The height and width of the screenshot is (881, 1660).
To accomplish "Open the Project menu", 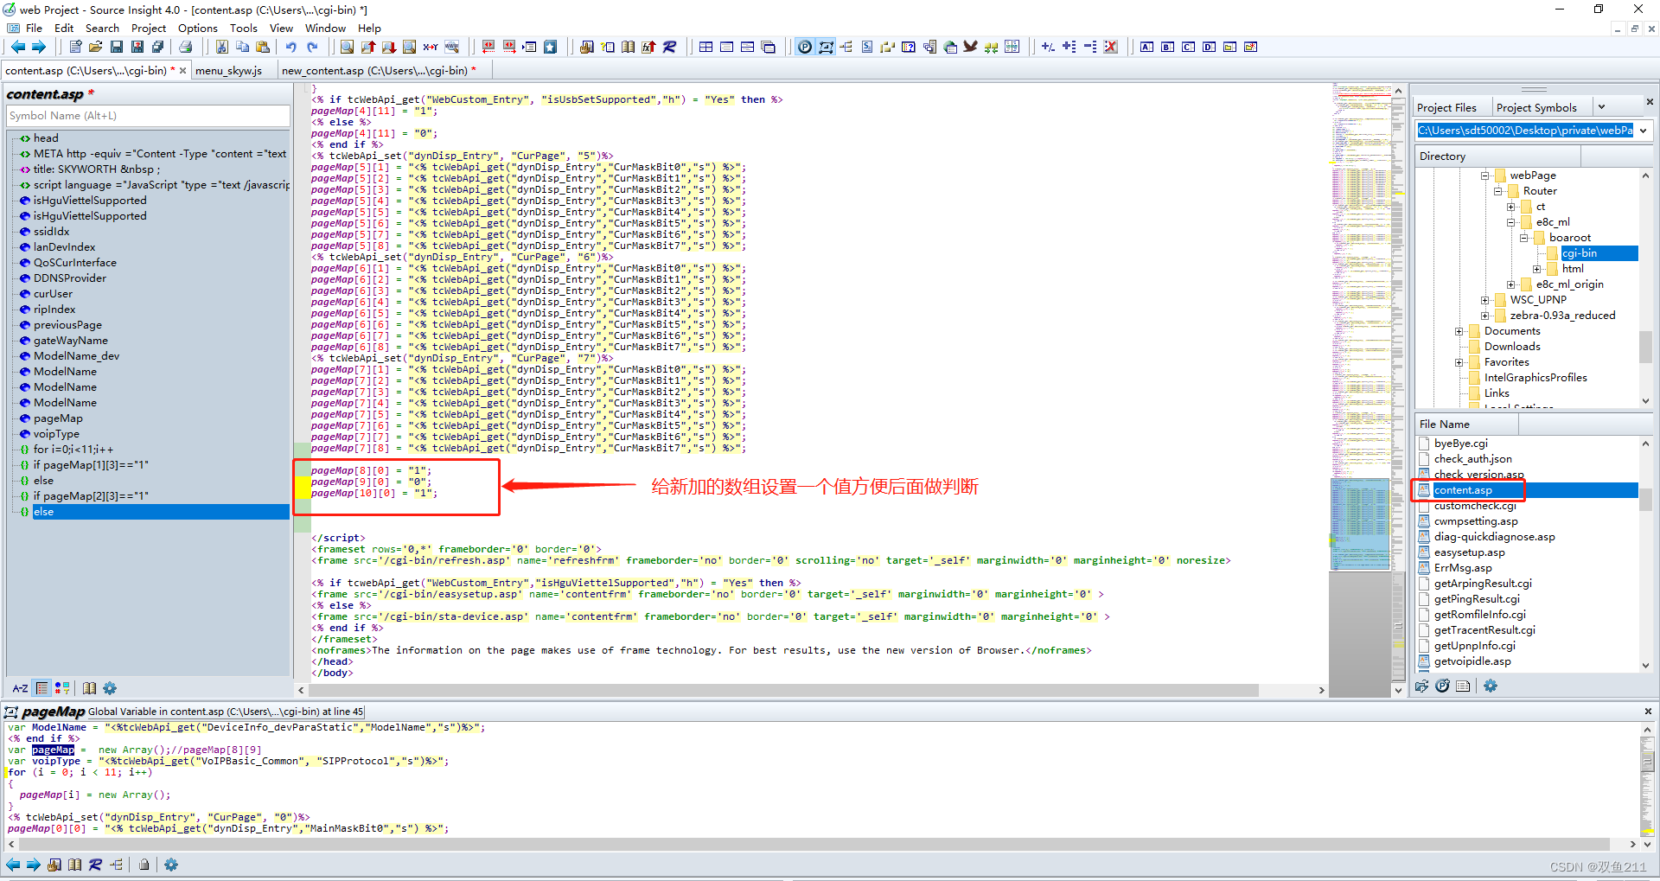I will click(x=149, y=28).
